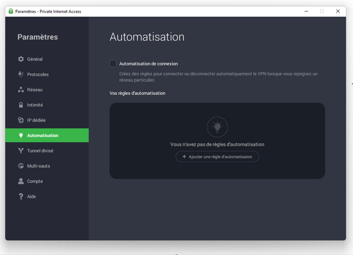Image resolution: width=353 pixels, height=255 pixels.
Task: Switch to the Multi-sauts tab
Action: [47, 166]
